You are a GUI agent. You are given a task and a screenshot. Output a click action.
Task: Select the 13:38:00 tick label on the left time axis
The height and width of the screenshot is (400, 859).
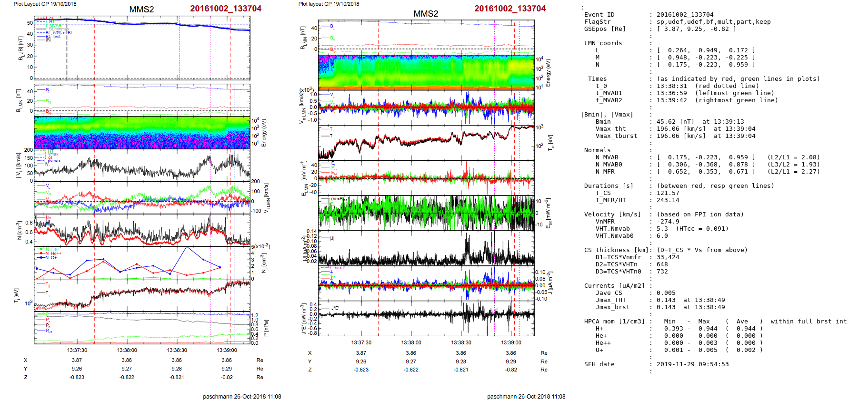pos(127,350)
